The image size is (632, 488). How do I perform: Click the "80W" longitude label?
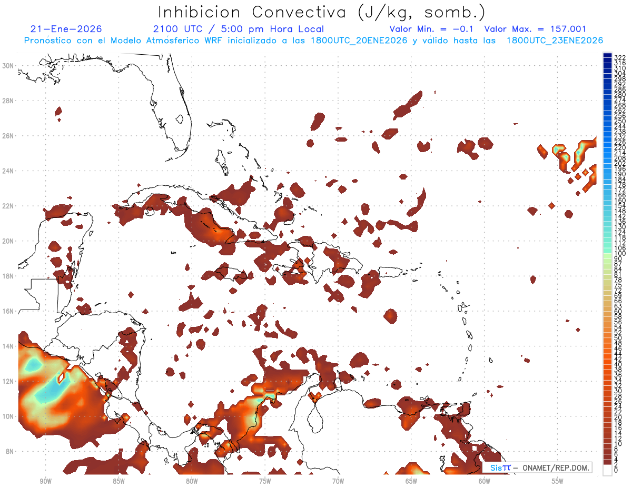[x=192, y=481]
